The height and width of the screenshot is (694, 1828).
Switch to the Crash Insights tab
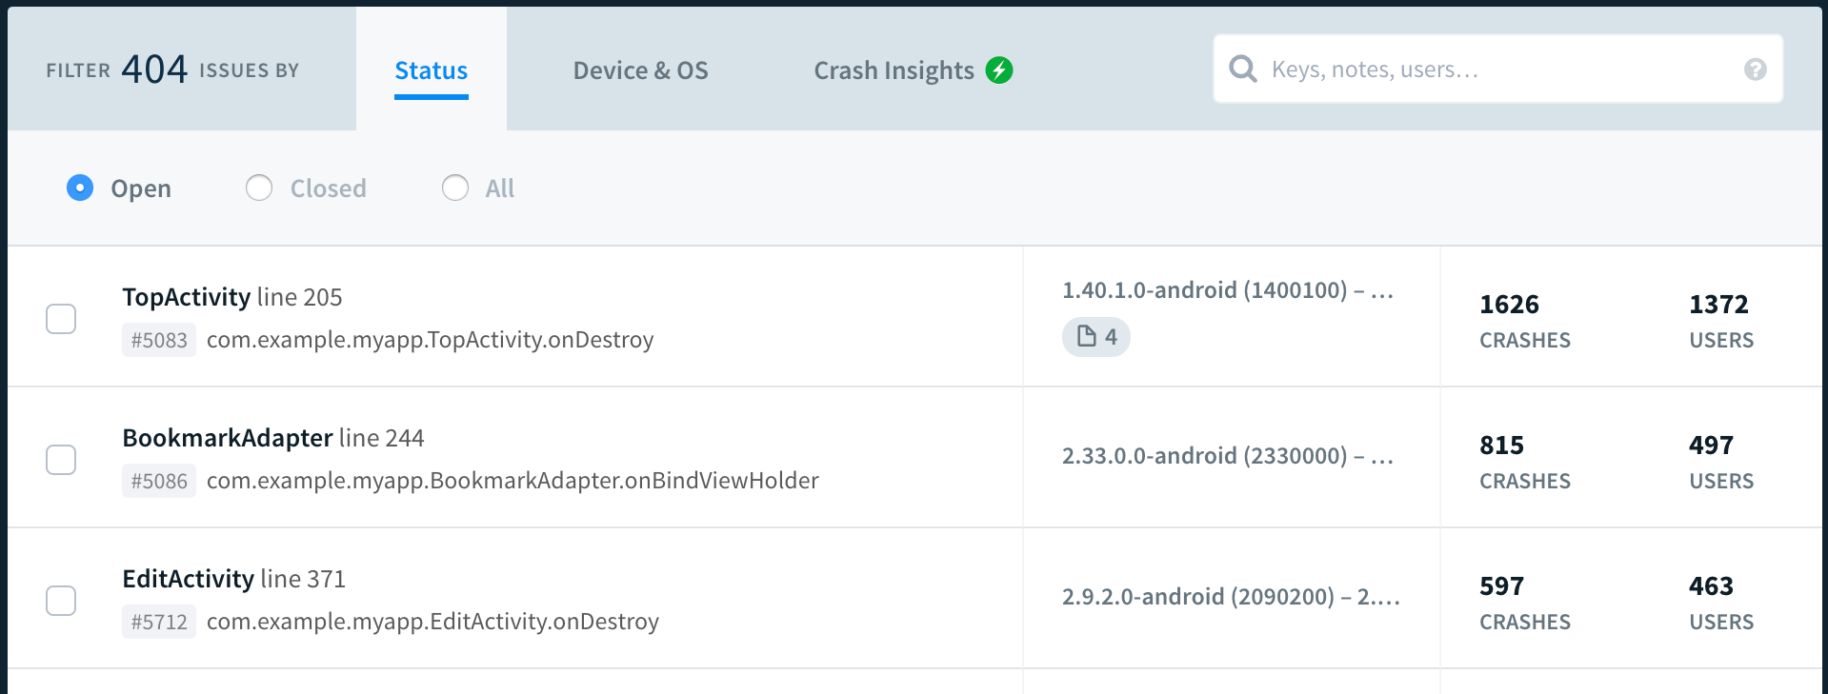(894, 70)
